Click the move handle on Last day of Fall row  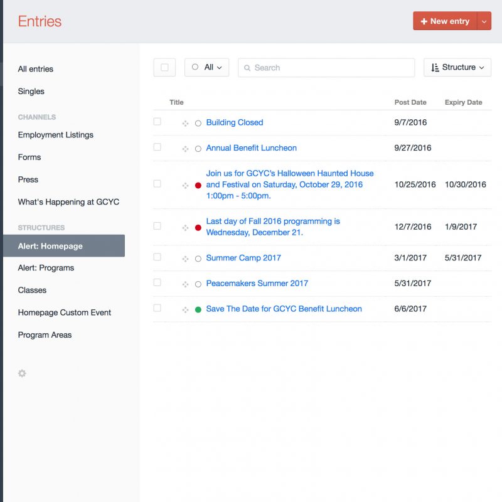[185, 228]
